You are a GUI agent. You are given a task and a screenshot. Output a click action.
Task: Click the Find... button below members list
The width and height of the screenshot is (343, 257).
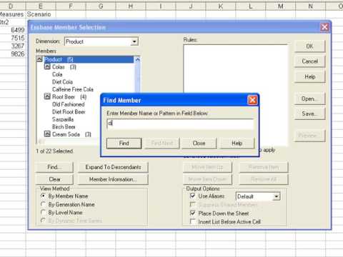pyautogui.click(x=54, y=167)
